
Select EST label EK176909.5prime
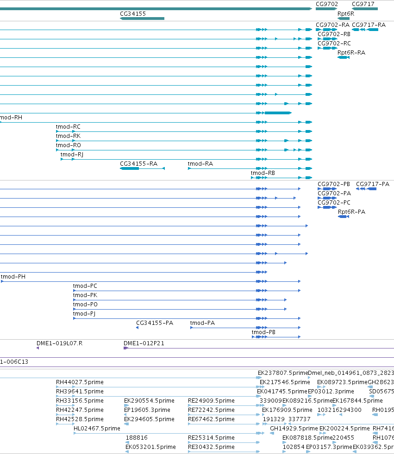point(287,410)
